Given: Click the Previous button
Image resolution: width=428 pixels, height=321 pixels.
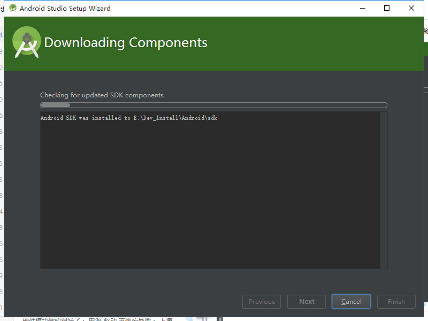Looking at the screenshot, I should (x=262, y=302).
